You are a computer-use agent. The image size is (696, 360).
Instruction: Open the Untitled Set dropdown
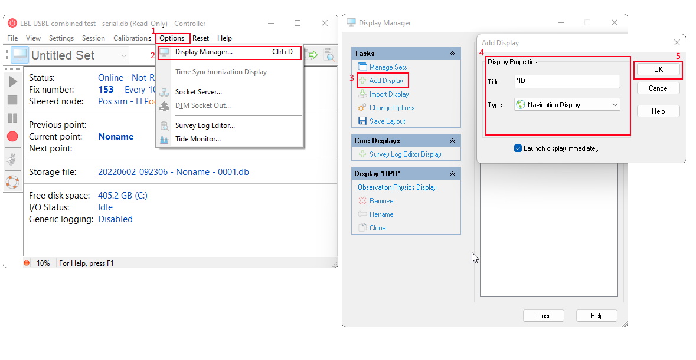[124, 56]
